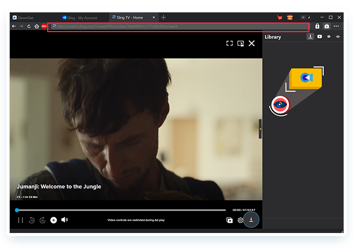The image size is (356, 248).
Task: Collapse the Library side panel handle
Action: 261,129
